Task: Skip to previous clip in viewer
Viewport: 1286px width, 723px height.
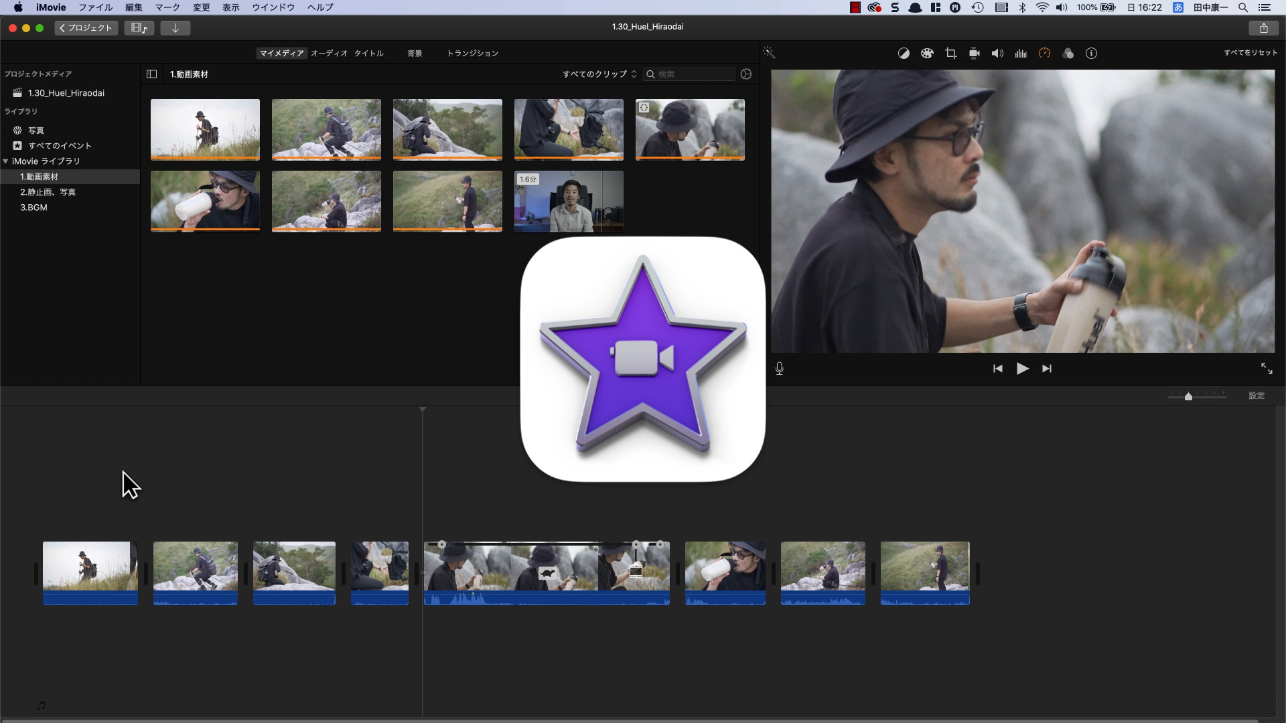Action: [x=998, y=369]
